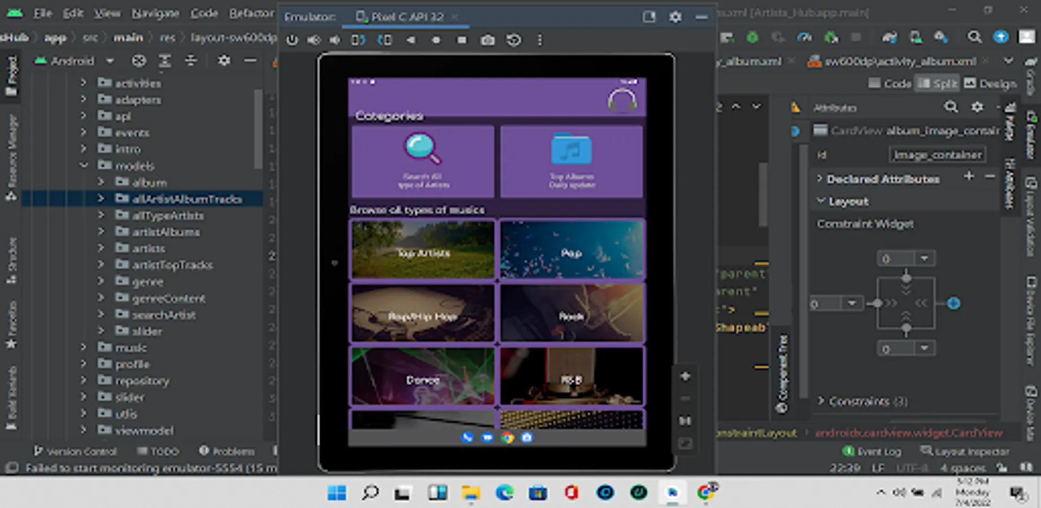
Task: Switch the editor to Design view
Action: pyautogui.click(x=990, y=84)
